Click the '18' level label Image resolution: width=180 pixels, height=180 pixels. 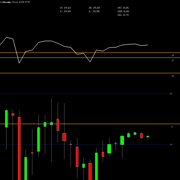pos(173,55)
